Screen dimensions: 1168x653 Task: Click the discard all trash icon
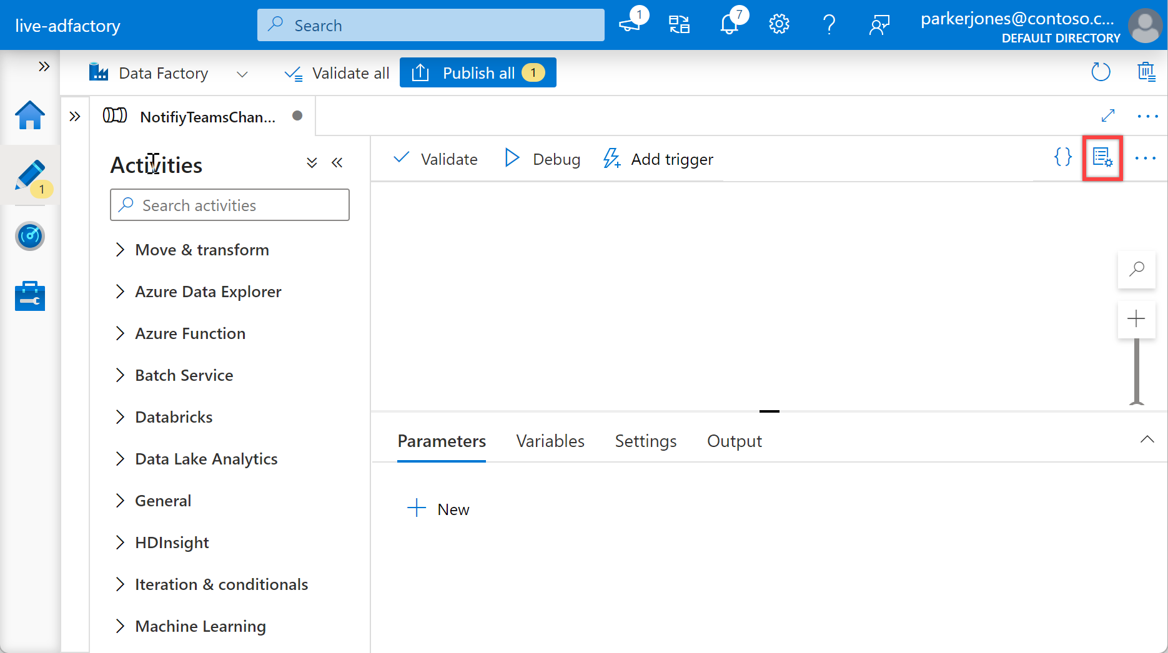(1146, 72)
